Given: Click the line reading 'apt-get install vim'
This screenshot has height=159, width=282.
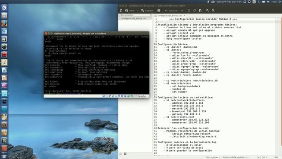Looking at the screenshot, I should (180, 33).
